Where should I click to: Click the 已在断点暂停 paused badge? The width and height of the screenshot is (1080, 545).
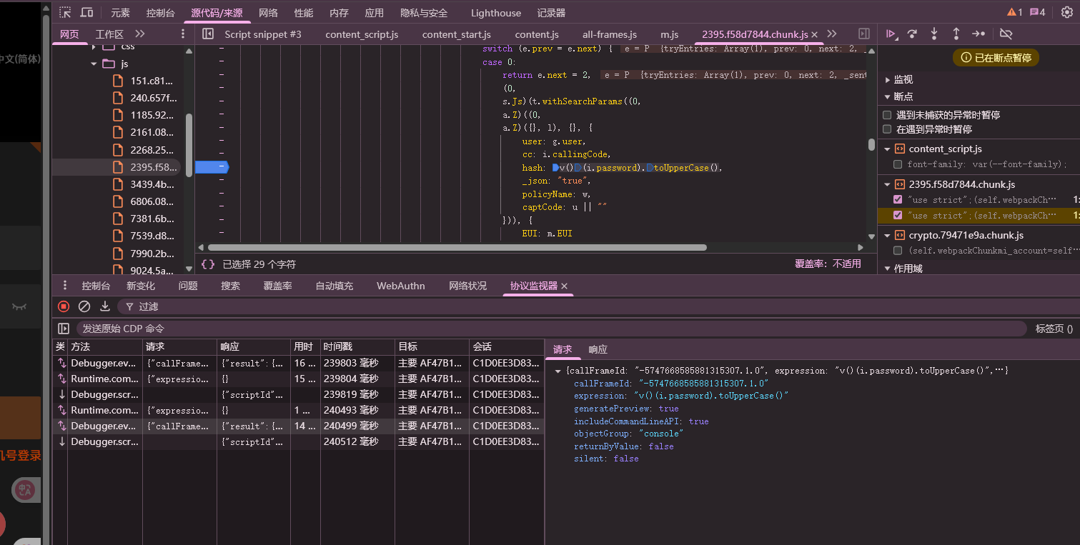coord(996,58)
